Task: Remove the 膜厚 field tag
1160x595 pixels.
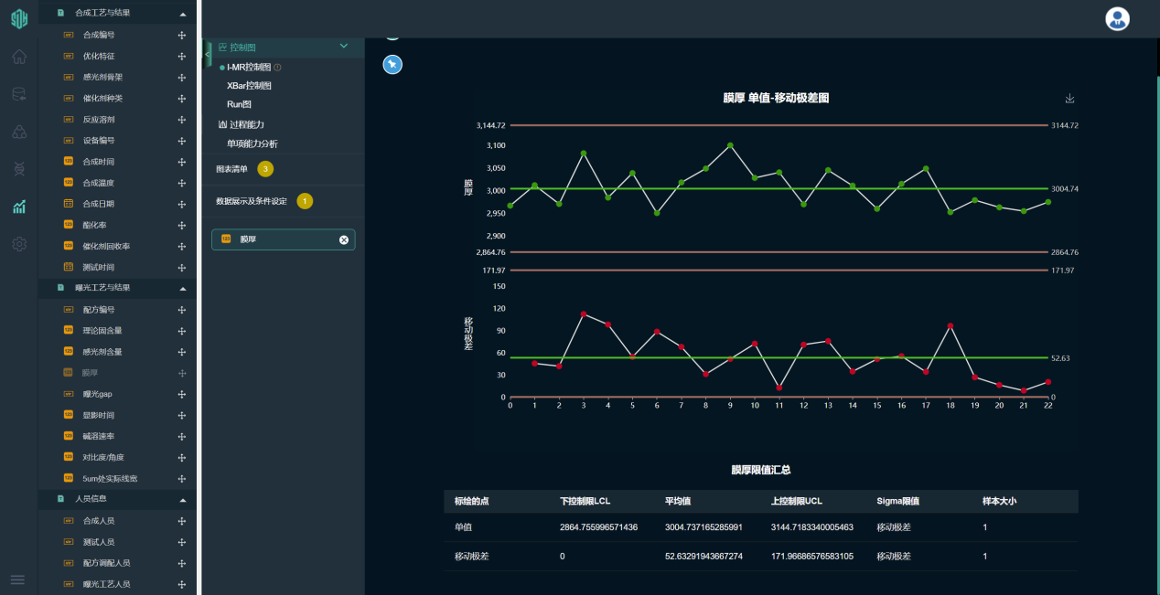Action: click(344, 239)
